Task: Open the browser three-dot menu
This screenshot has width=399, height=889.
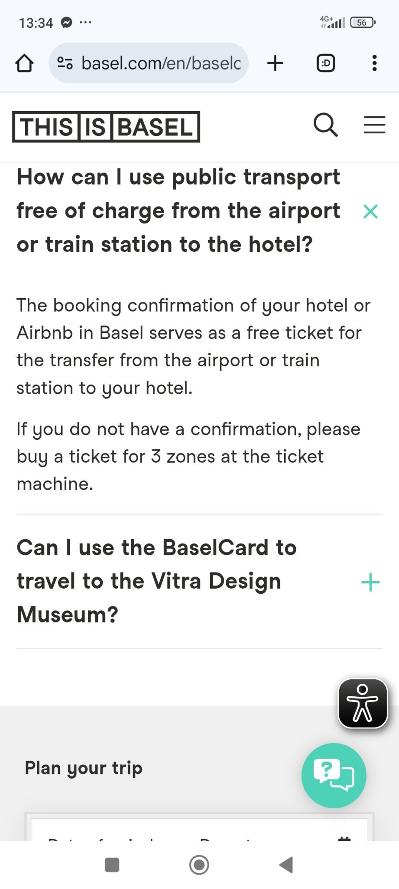Action: [374, 63]
